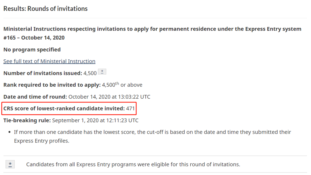
Task: Click the Results: Rounds of invitations heading
Action: [x=45, y=9]
